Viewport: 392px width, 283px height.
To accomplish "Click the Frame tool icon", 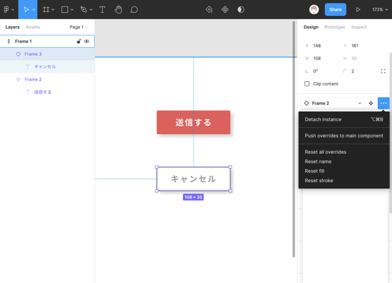I will [46, 9].
